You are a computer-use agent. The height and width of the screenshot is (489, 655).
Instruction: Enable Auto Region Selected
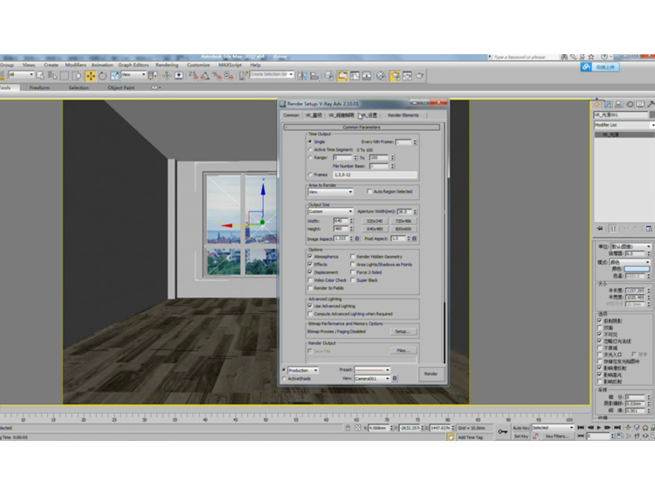[369, 191]
